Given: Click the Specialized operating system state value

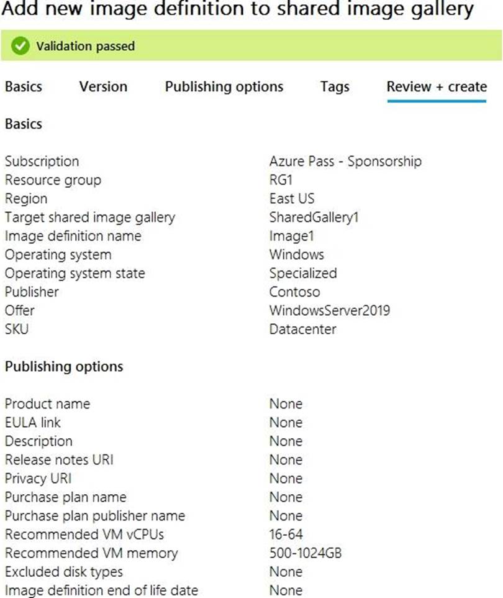Looking at the screenshot, I should click(303, 274).
